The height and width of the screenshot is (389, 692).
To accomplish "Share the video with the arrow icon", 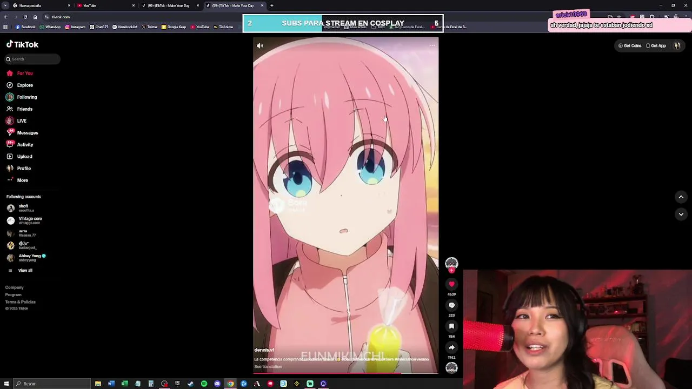I will click(x=451, y=347).
